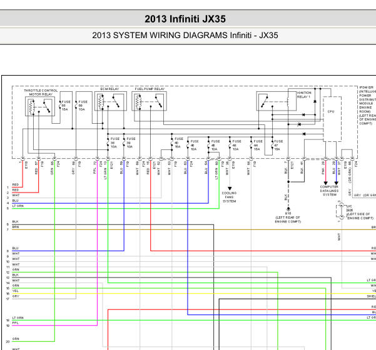Click the arrowhead above 'COOLING FANS SYSTEM'
The height and width of the screenshot is (350, 376).
[230, 189]
